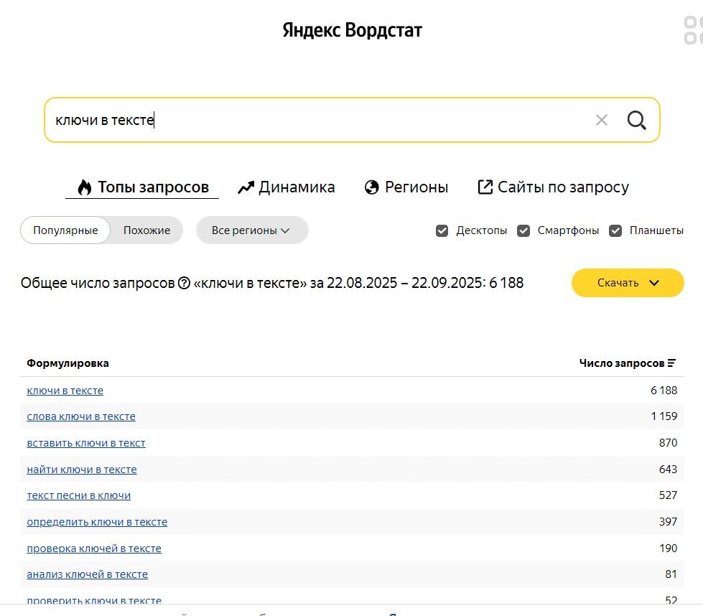This screenshot has width=703, height=616.
Task: Click the globe icon of Регионы
Action: click(x=371, y=187)
